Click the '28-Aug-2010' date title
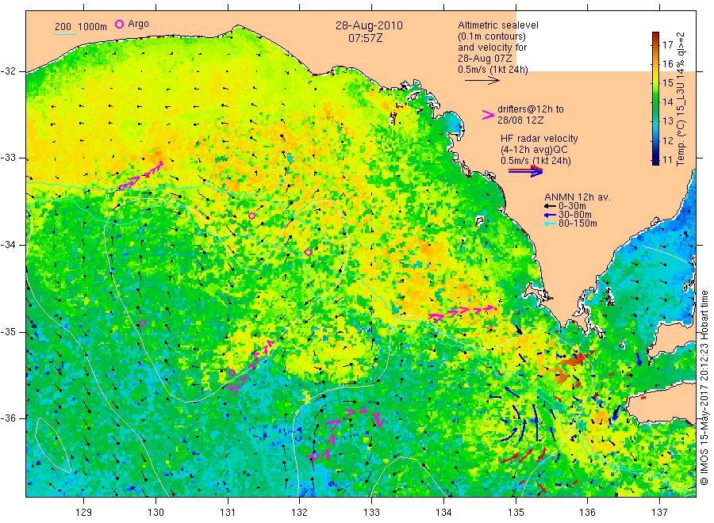Screen dimensions: 714x523 coord(369,25)
